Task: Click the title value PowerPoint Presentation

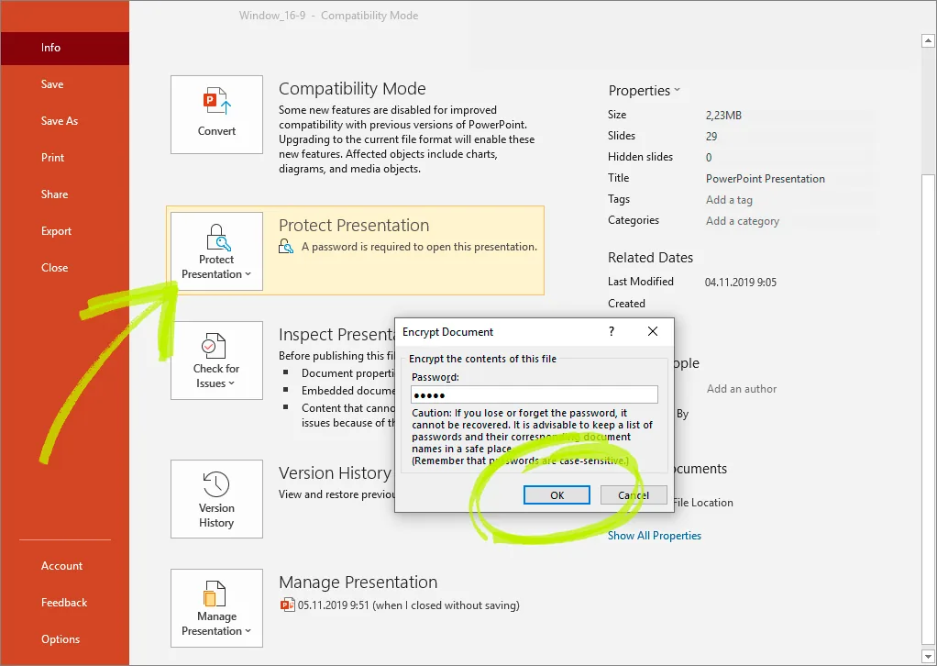Action: 765,179
